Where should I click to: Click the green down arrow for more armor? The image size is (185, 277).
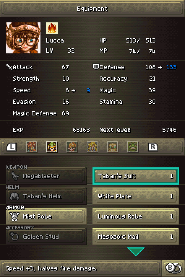pyautogui.click(x=136, y=251)
